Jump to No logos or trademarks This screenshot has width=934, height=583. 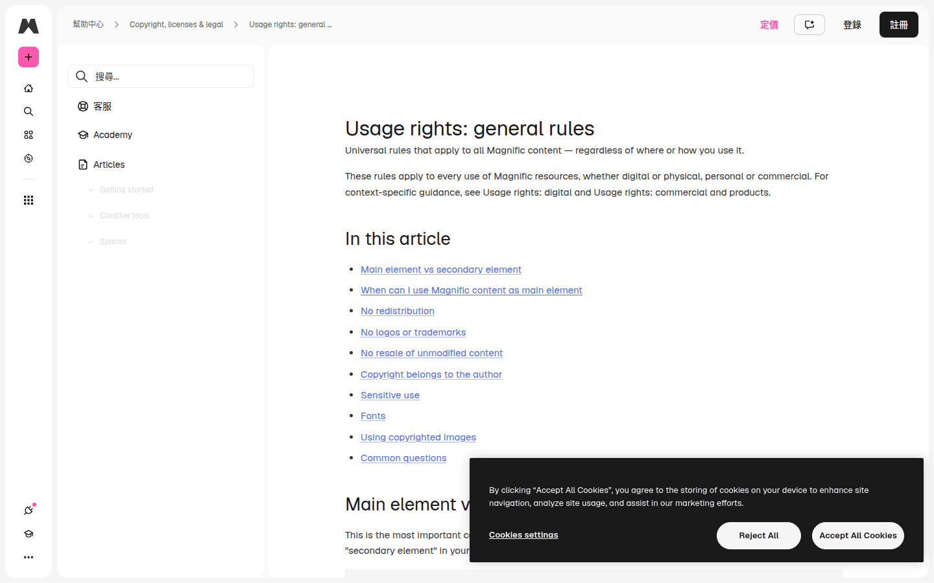pos(413,332)
